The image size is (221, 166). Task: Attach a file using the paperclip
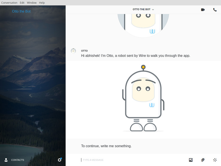[x=202, y=160]
